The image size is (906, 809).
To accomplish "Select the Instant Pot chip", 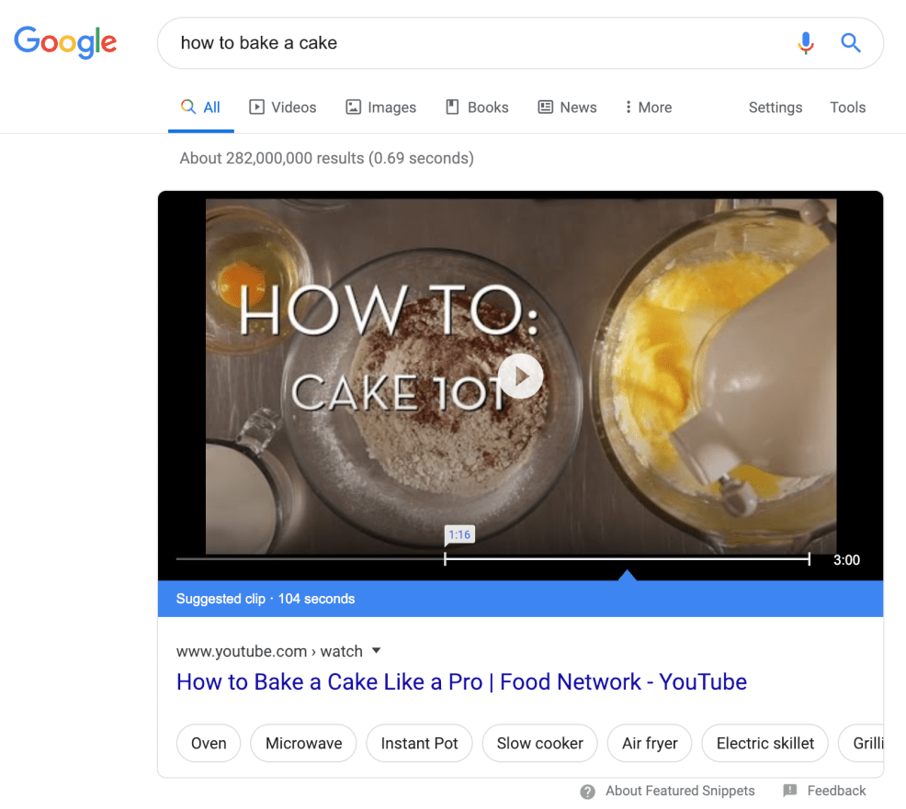I will 419,743.
